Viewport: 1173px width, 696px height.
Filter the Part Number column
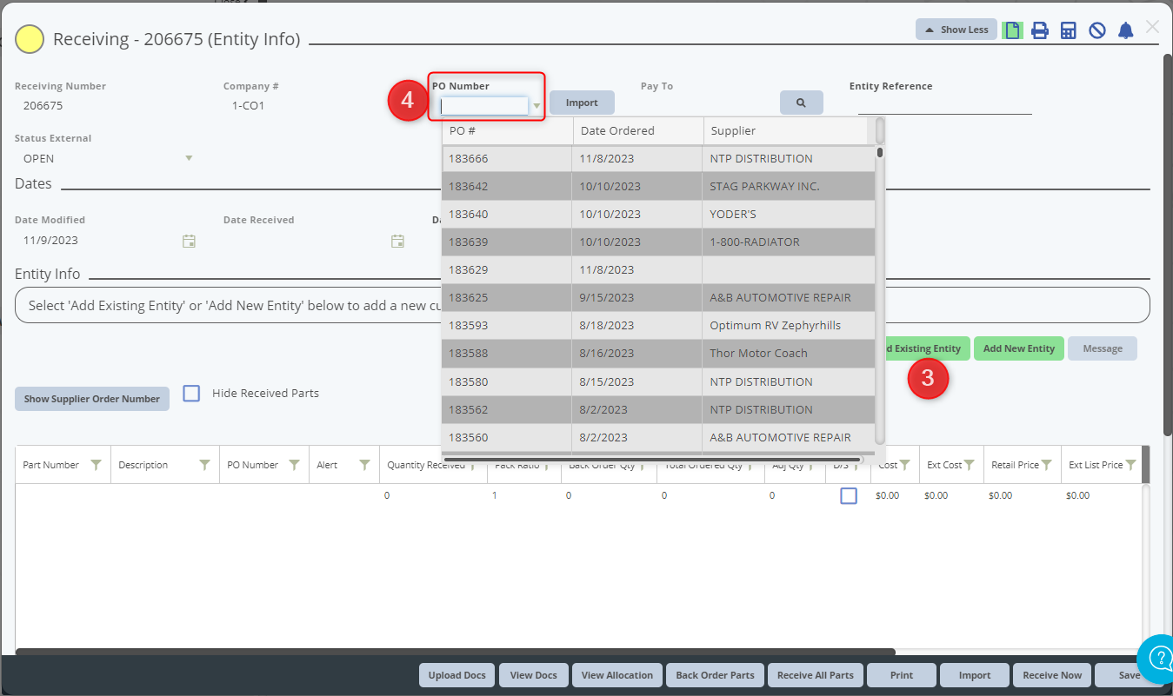click(x=97, y=465)
